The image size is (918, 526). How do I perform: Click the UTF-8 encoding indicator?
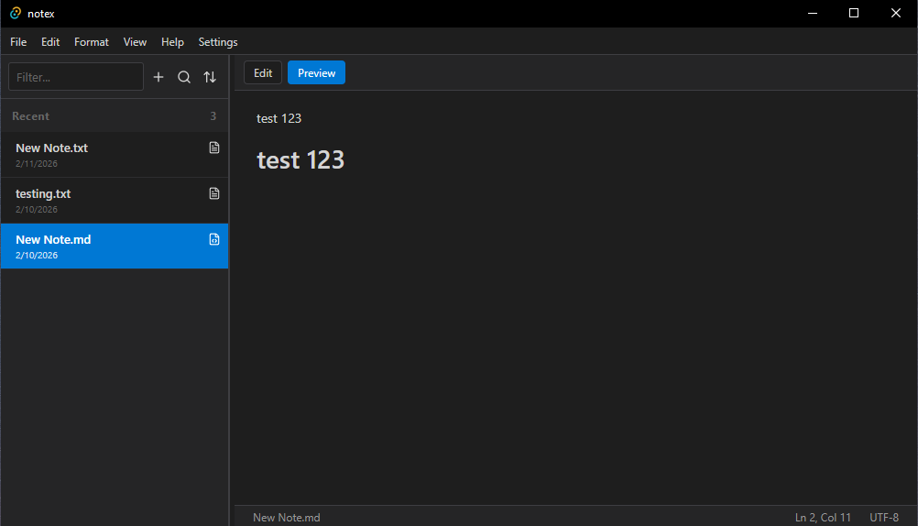click(x=883, y=518)
